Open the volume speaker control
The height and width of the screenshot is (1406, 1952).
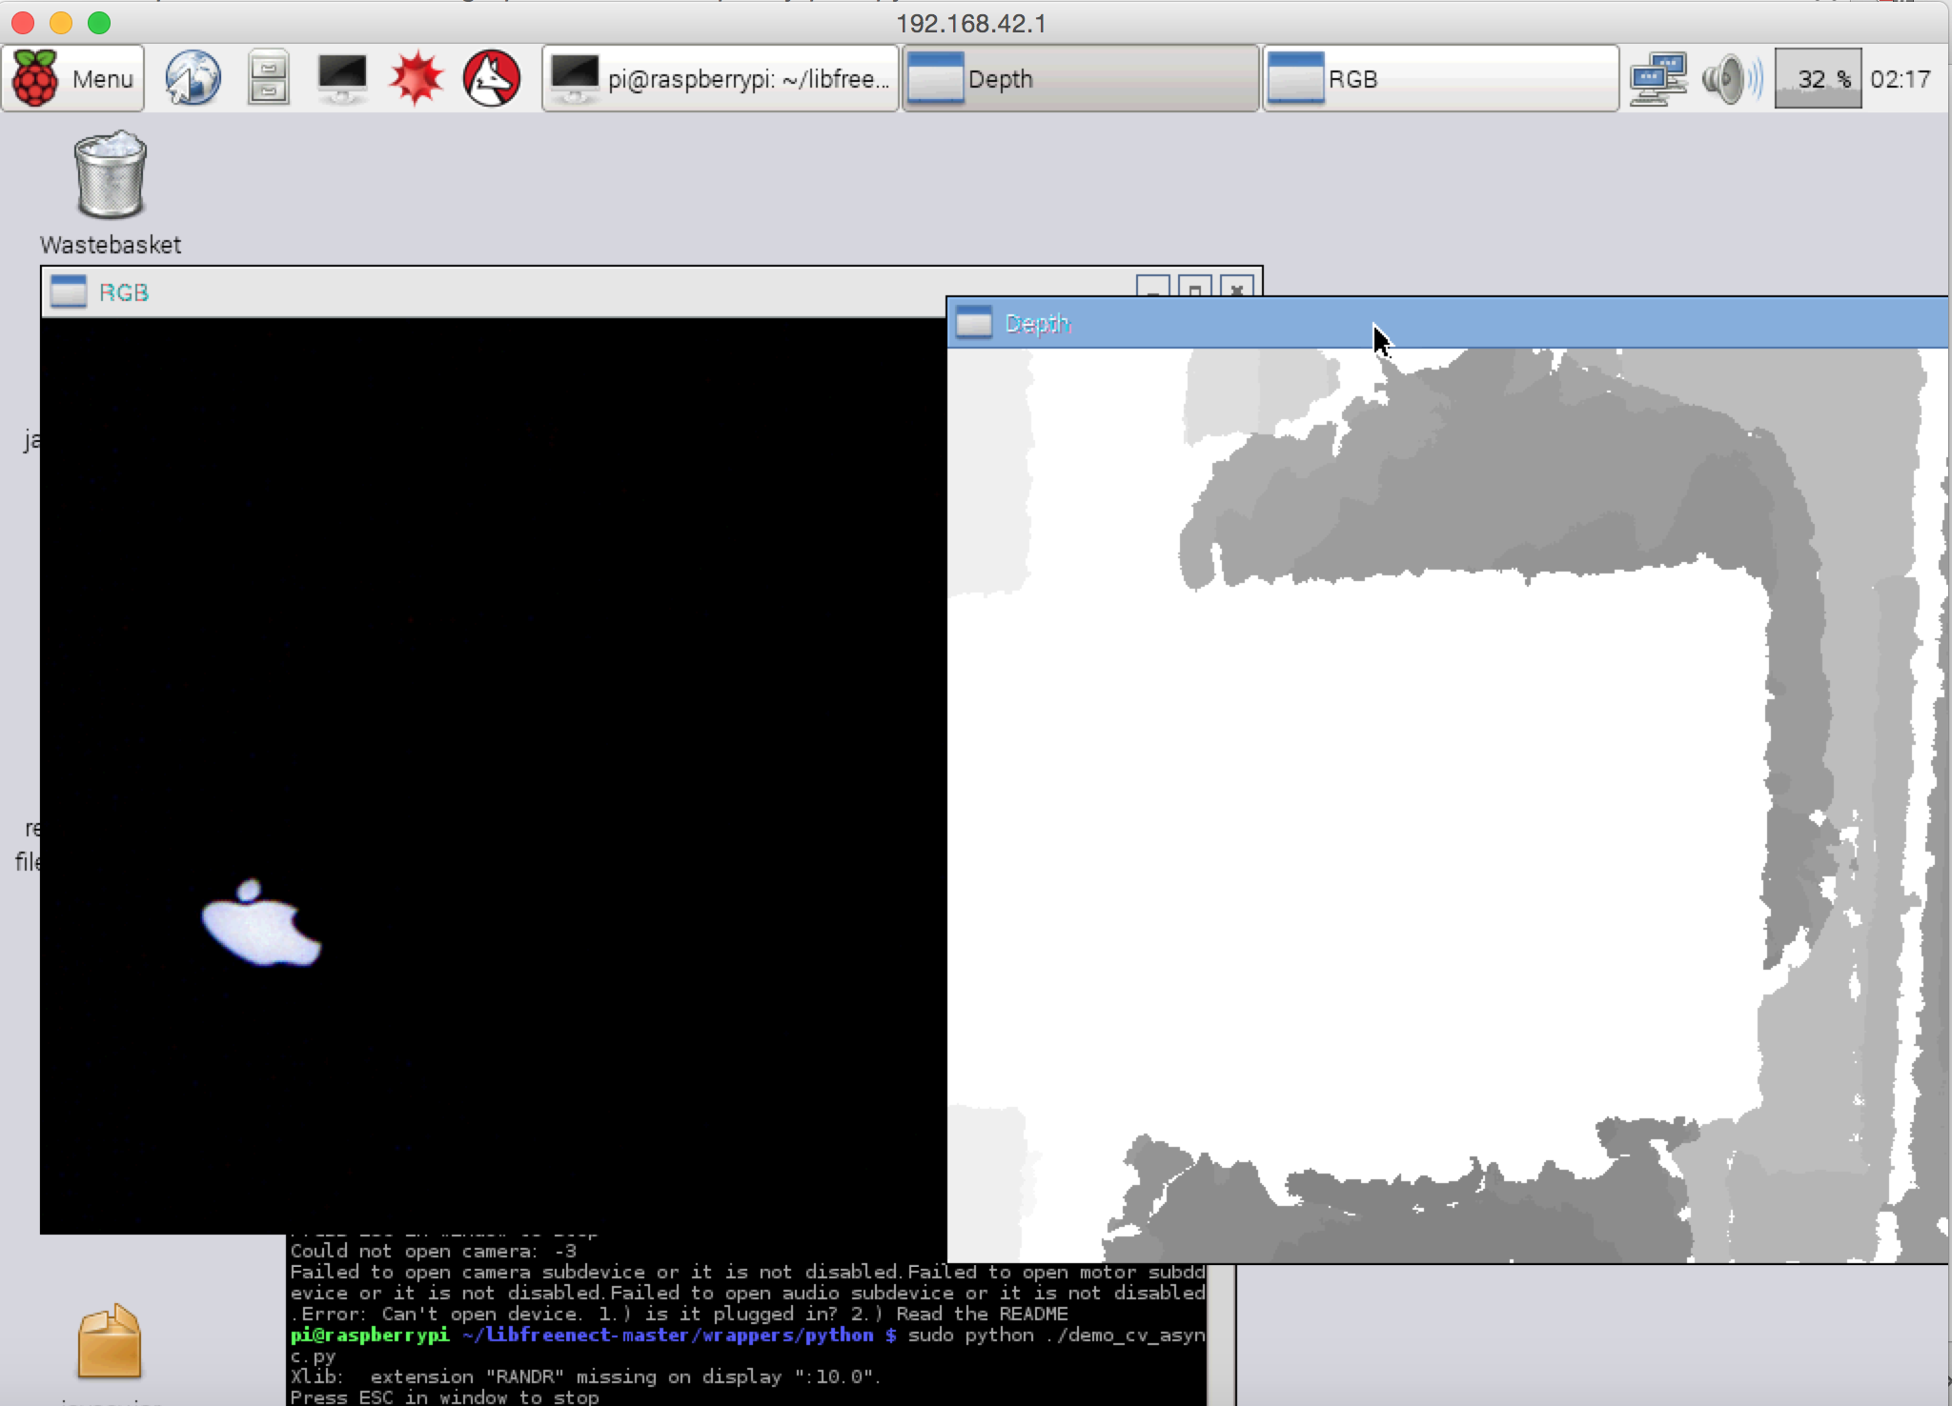pos(1730,78)
